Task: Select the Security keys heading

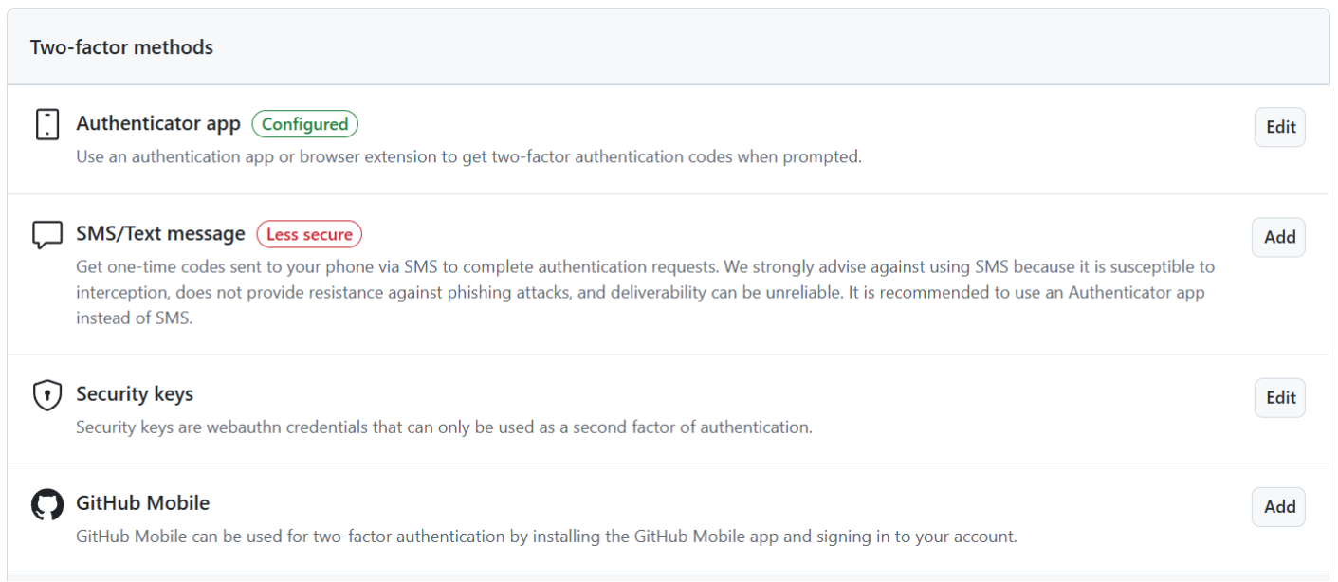Action: [135, 394]
